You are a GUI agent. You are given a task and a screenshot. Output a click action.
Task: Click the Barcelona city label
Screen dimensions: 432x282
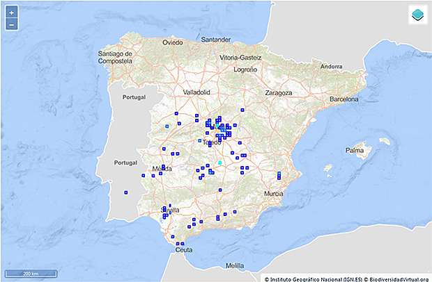click(344, 99)
